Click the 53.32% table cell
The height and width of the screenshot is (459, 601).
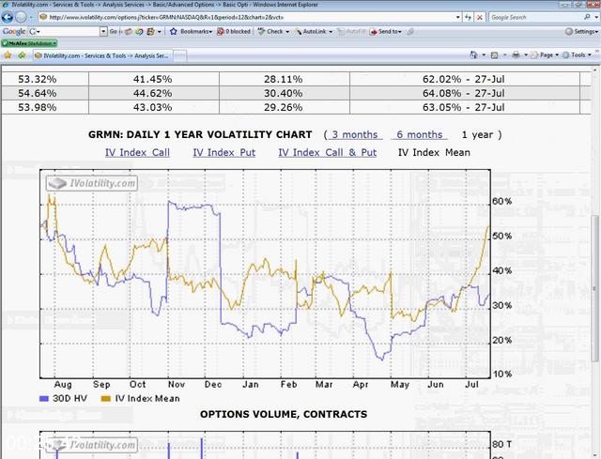[38, 79]
